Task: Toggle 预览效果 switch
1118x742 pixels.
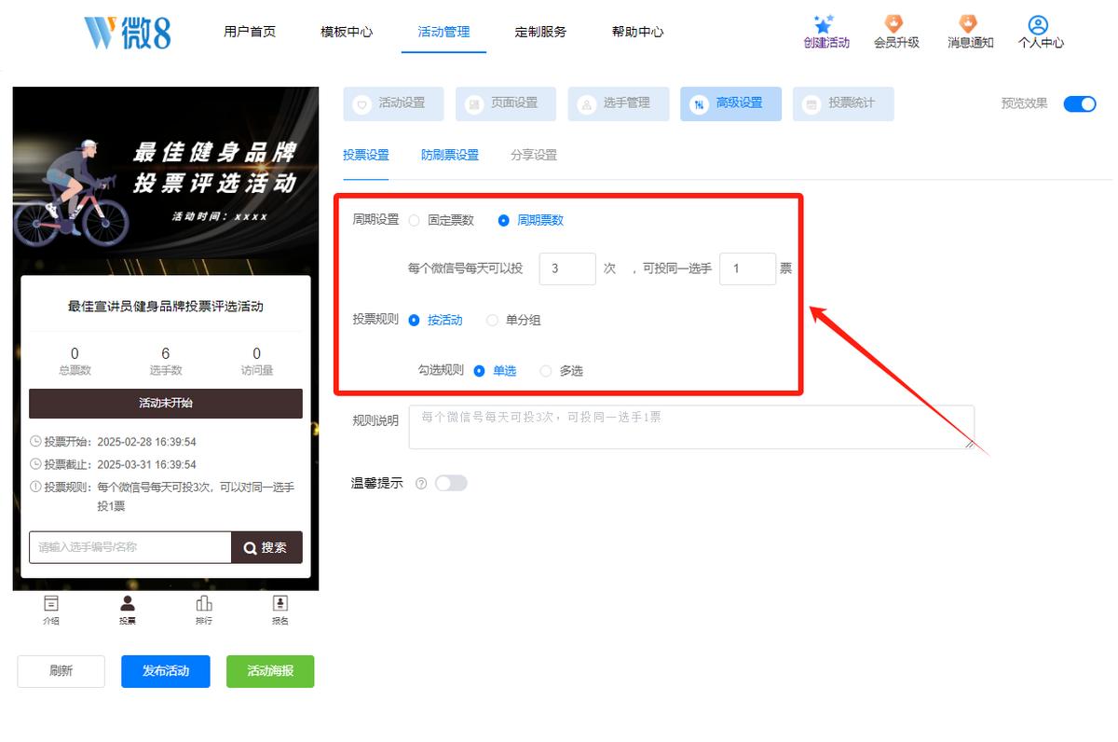Action: click(1080, 103)
